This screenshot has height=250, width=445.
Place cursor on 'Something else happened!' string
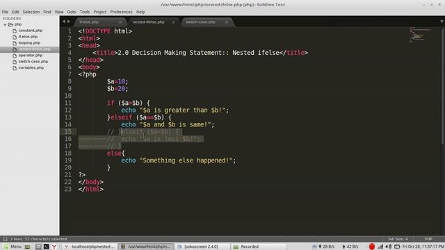click(x=187, y=160)
